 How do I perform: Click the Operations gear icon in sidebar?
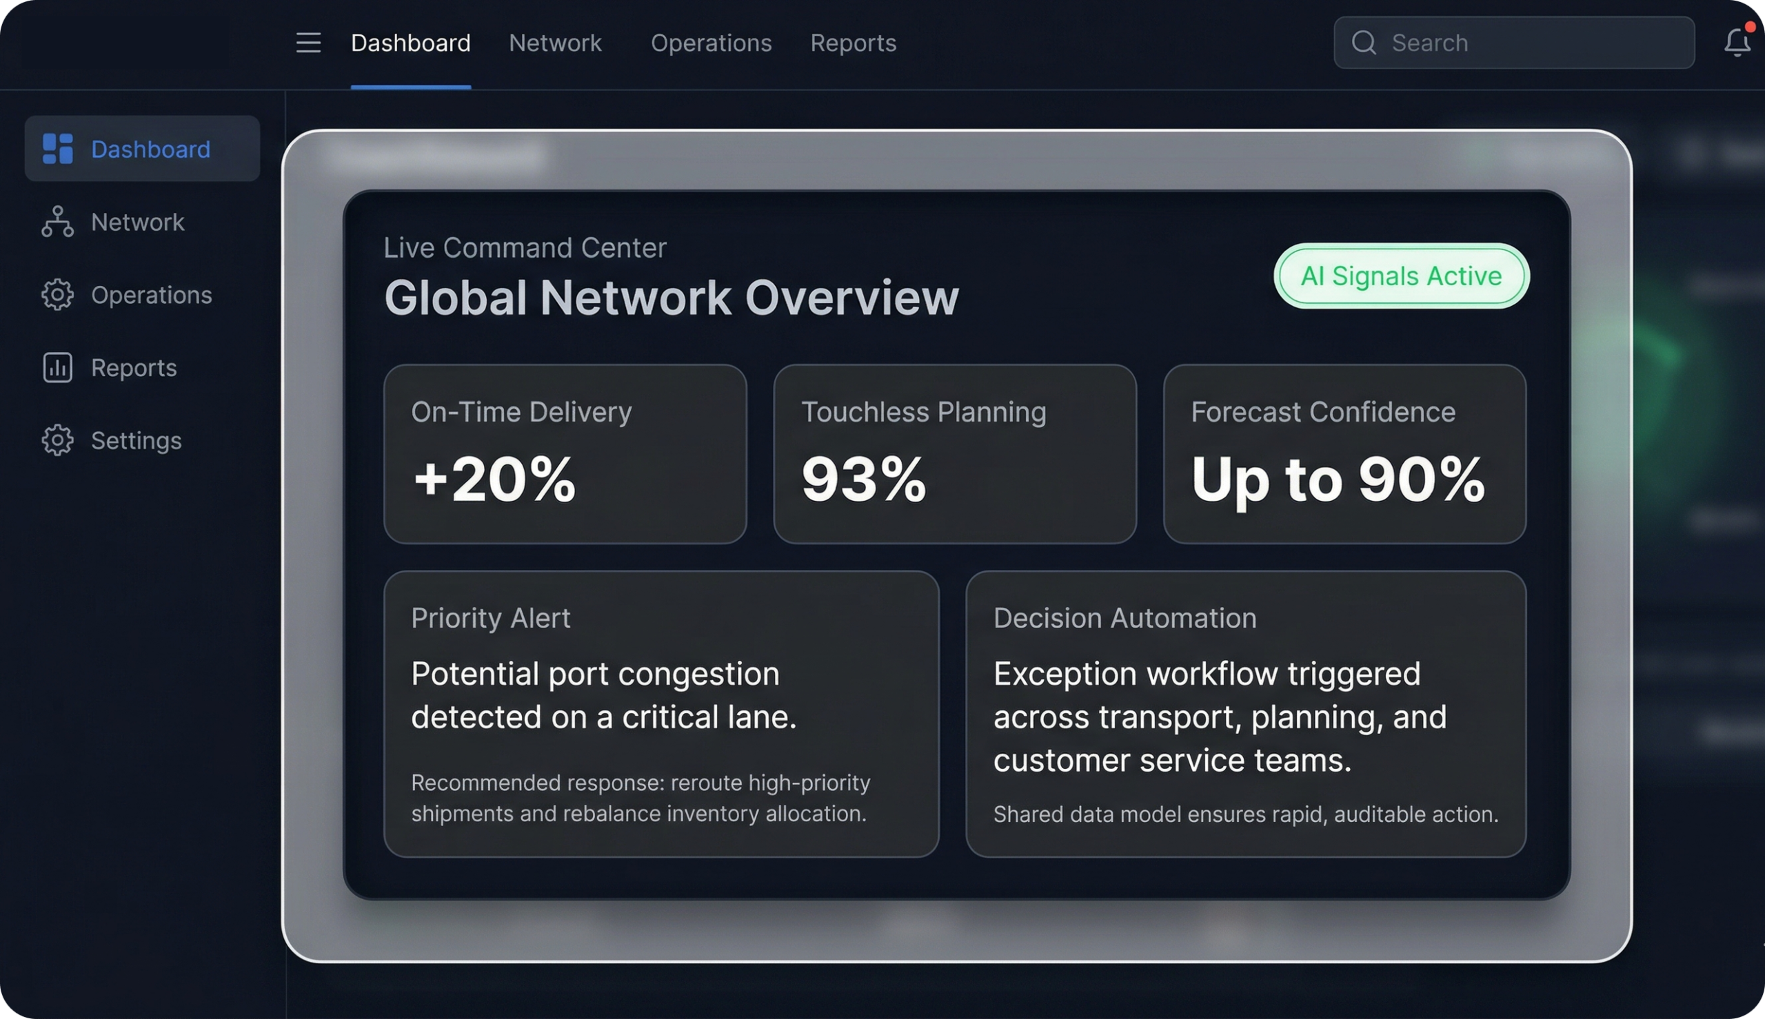click(57, 295)
